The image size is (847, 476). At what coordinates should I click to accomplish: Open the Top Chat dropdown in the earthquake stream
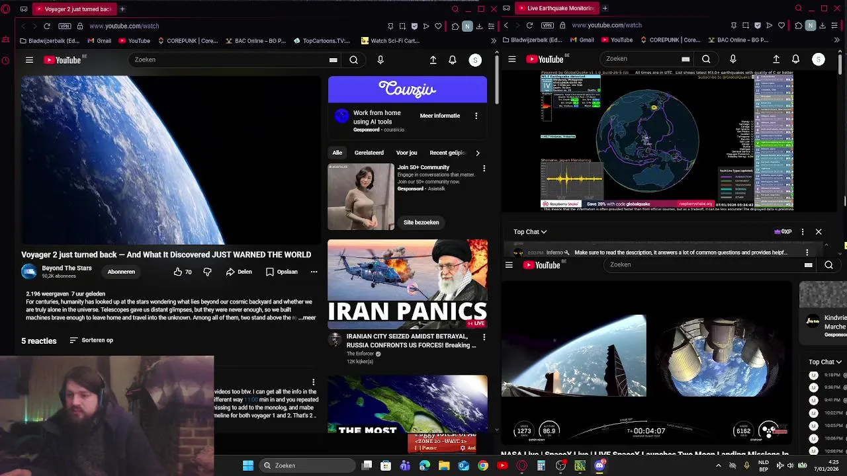coord(530,232)
